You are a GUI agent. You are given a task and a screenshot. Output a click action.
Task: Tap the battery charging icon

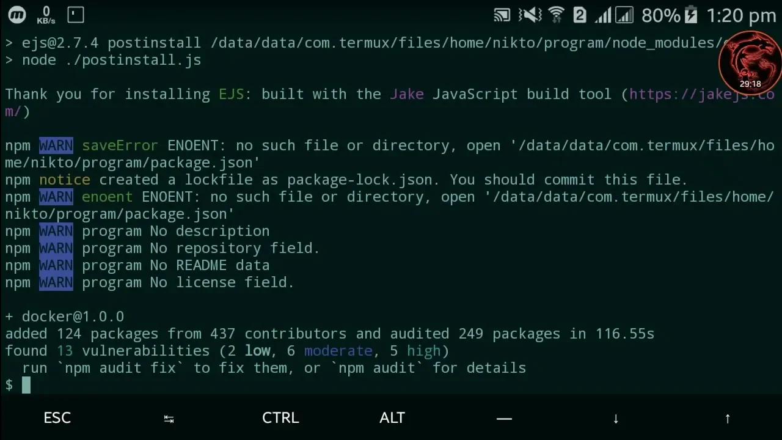point(691,15)
